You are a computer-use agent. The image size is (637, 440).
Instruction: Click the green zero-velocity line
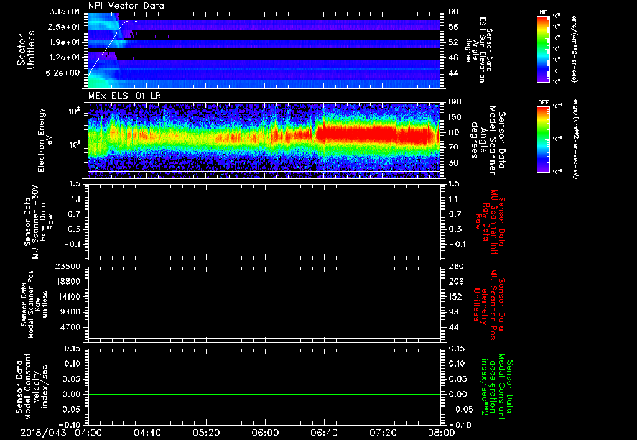click(264, 394)
